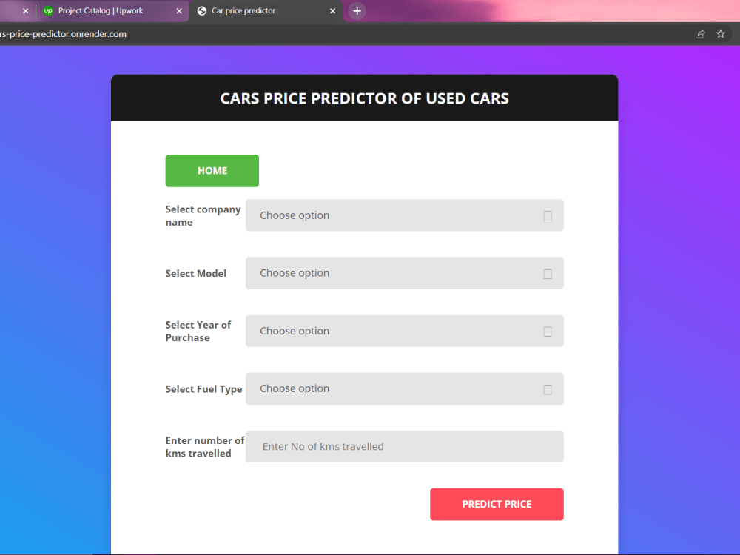Click the kms travelled input field

click(x=404, y=446)
